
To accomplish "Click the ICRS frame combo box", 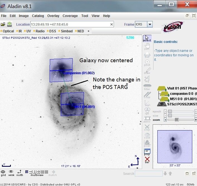I will [144, 24].
